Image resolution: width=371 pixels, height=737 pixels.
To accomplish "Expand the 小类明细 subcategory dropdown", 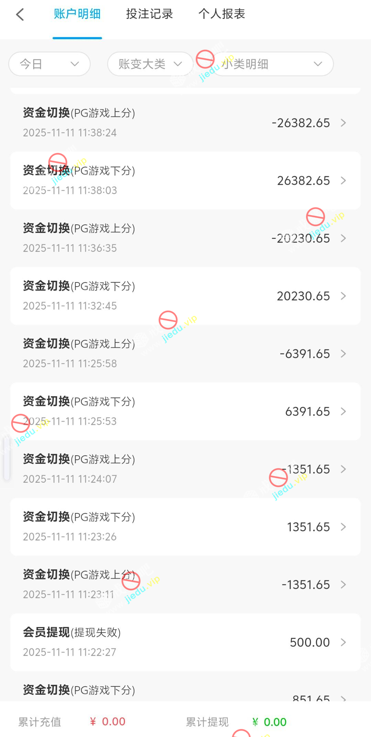I will coord(272,64).
